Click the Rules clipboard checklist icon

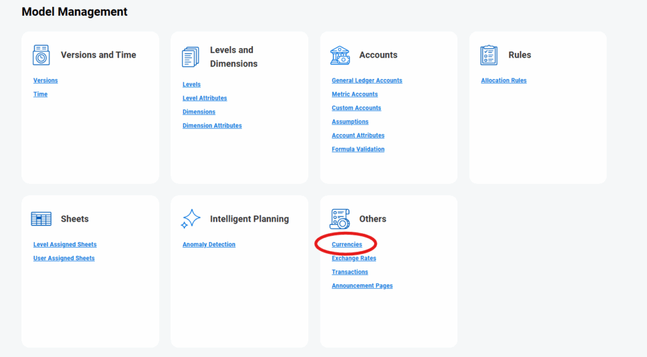pos(489,55)
